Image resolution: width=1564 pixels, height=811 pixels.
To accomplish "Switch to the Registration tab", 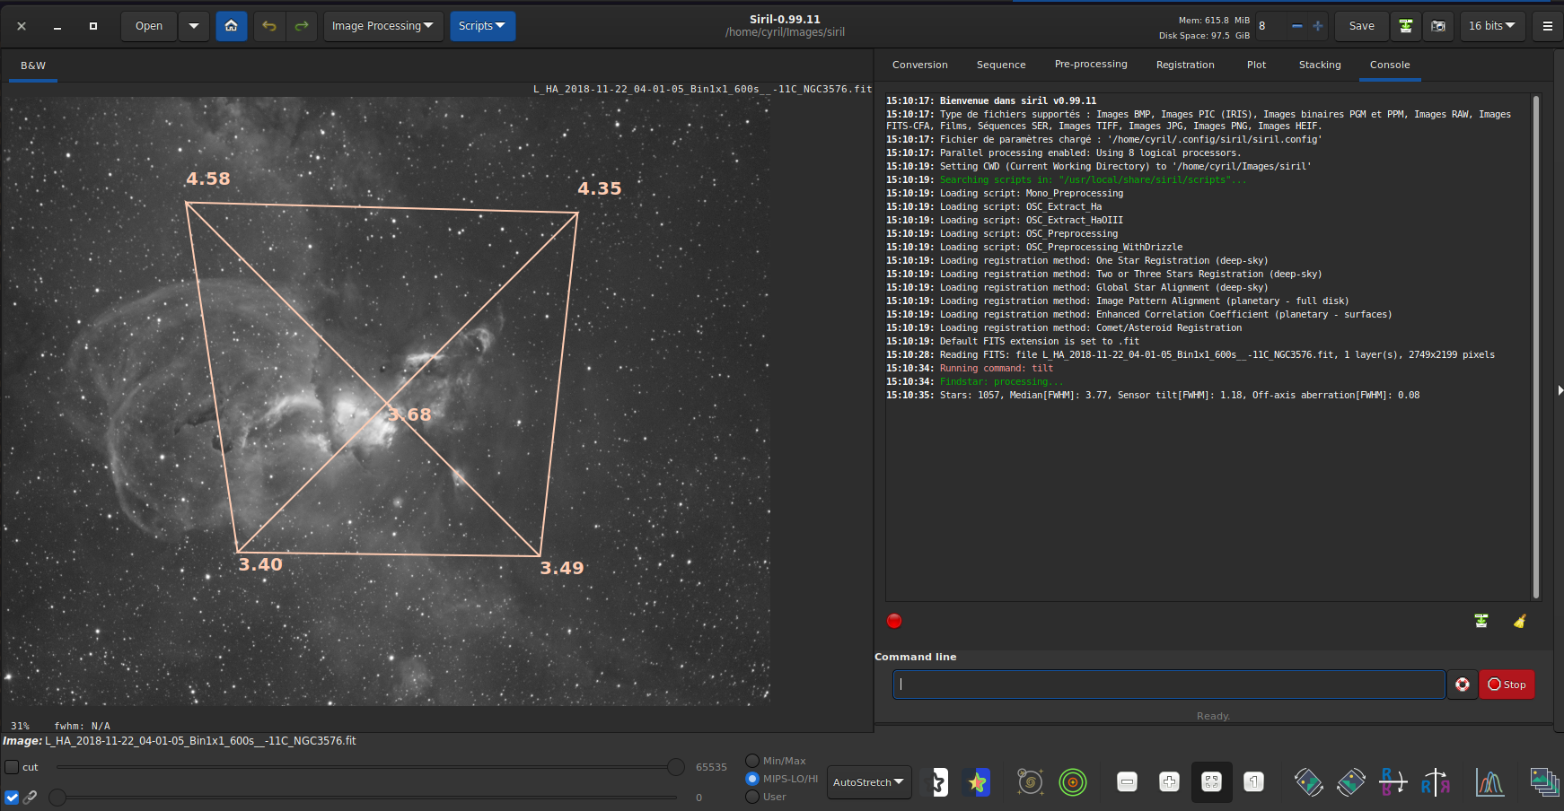I will click(x=1184, y=65).
